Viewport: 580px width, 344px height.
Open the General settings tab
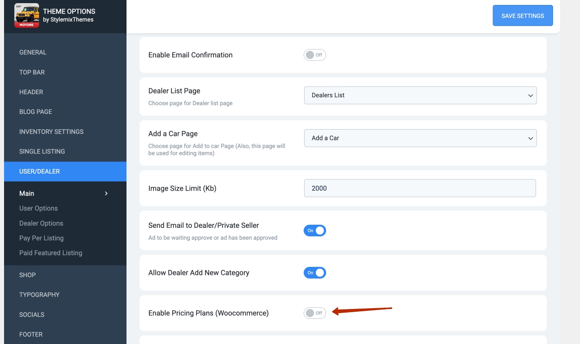coord(33,52)
